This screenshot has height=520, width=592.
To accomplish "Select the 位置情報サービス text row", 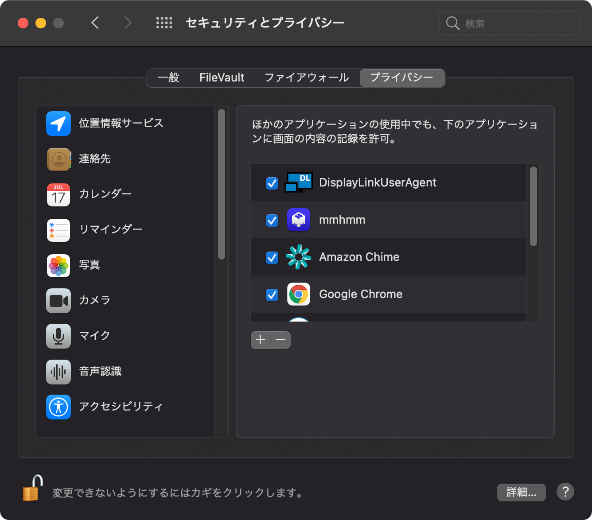I will [x=121, y=124].
